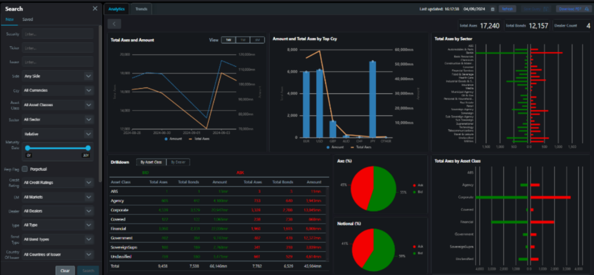
Task: Click the SovereignSupra row in the Drilldown table
Action: tap(219, 247)
